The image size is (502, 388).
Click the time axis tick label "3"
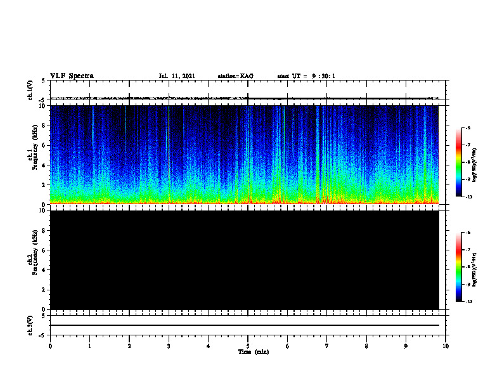[x=169, y=346]
